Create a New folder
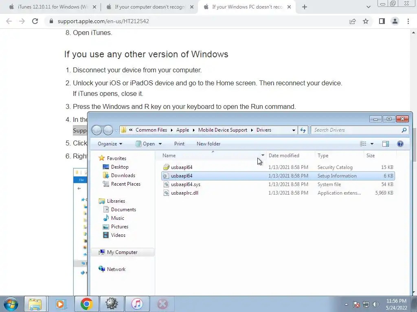The height and width of the screenshot is (312, 417). click(208, 144)
